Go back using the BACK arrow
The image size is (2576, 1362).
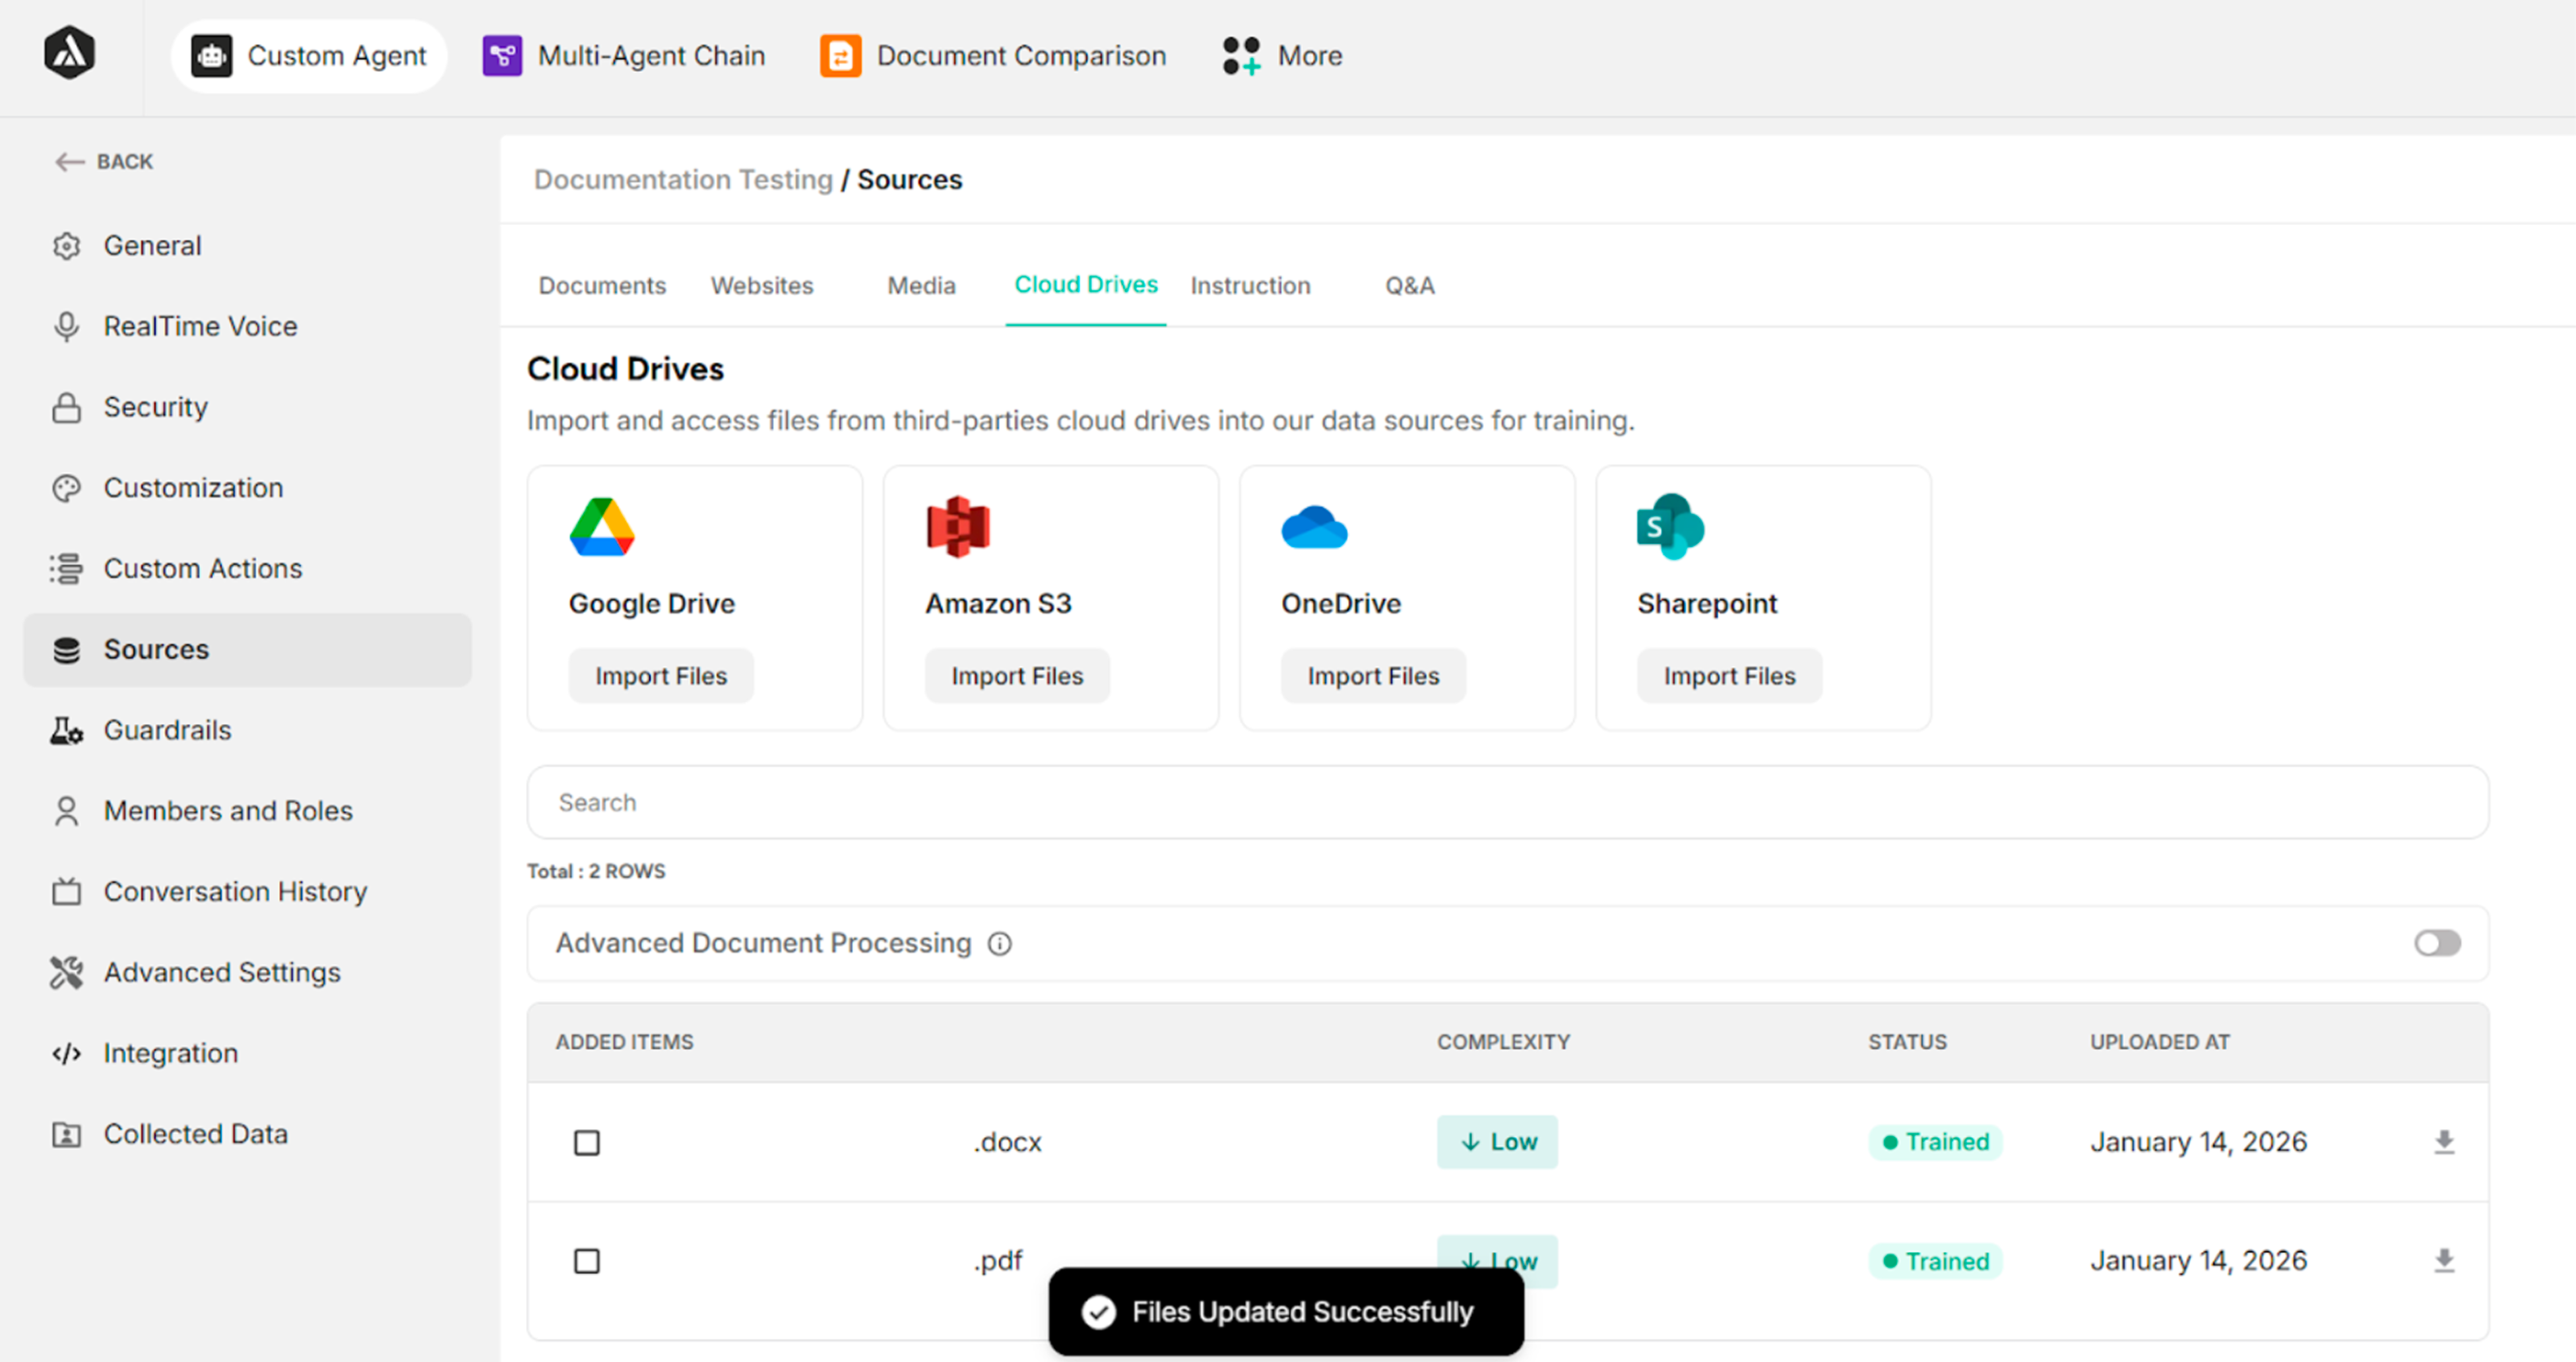click(104, 161)
